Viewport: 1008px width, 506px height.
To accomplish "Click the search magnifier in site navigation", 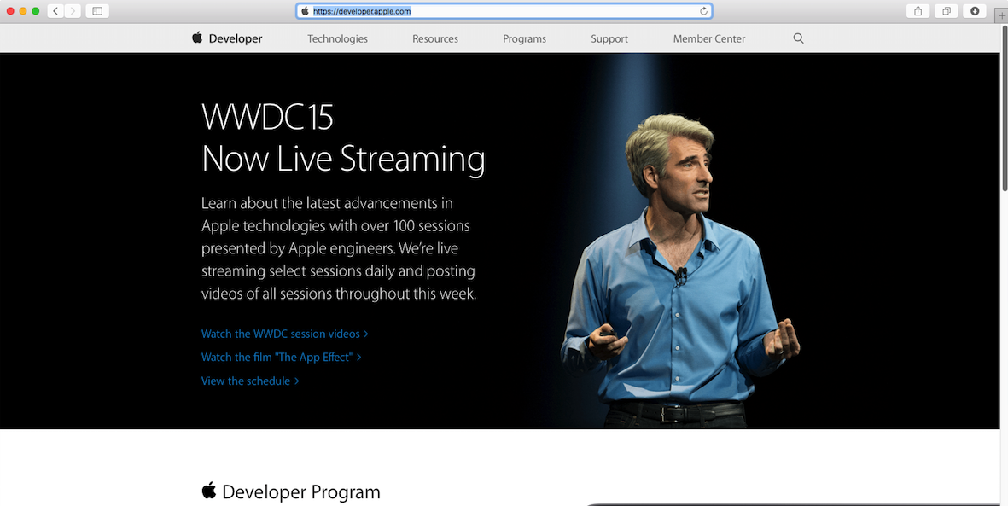I will [798, 38].
